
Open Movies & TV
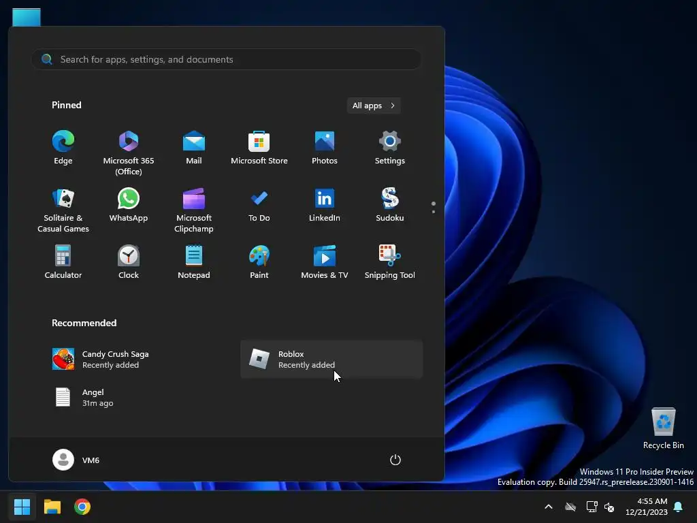pos(325,262)
